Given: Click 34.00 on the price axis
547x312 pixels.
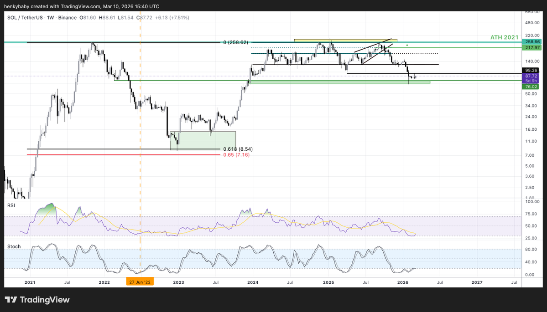Looking at the screenshot, I should (x=530, y=106).
